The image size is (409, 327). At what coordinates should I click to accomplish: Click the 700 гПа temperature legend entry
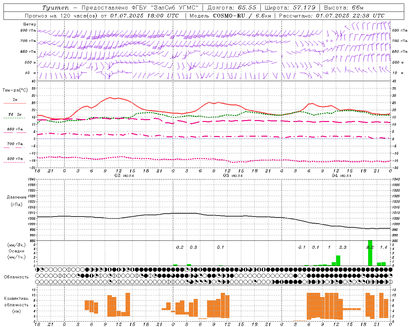point(15,144)
